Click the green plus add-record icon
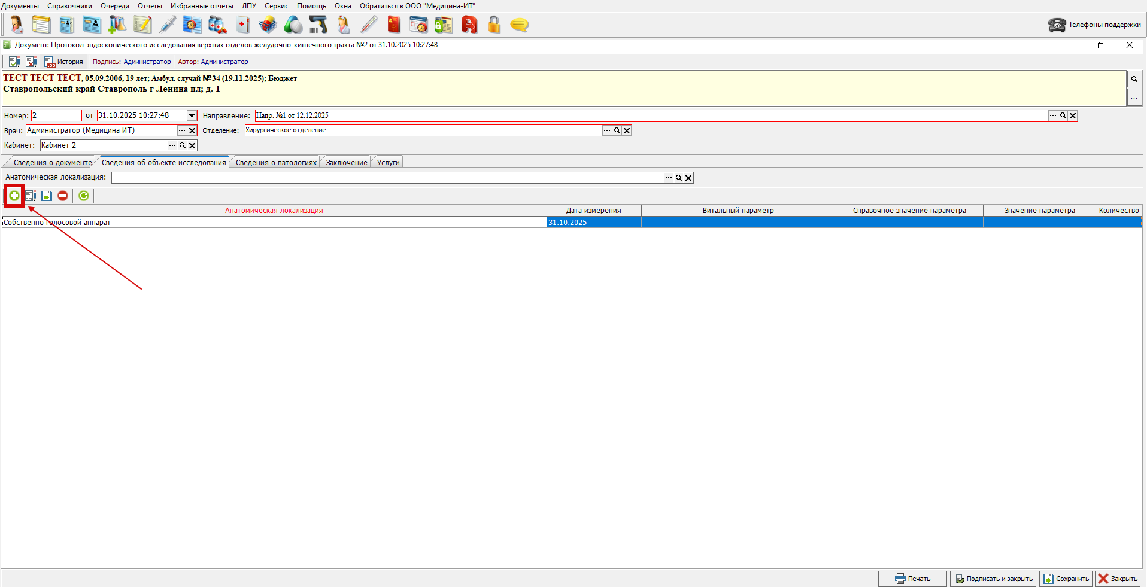This screenshot has width=1147, height=587. 14,196
